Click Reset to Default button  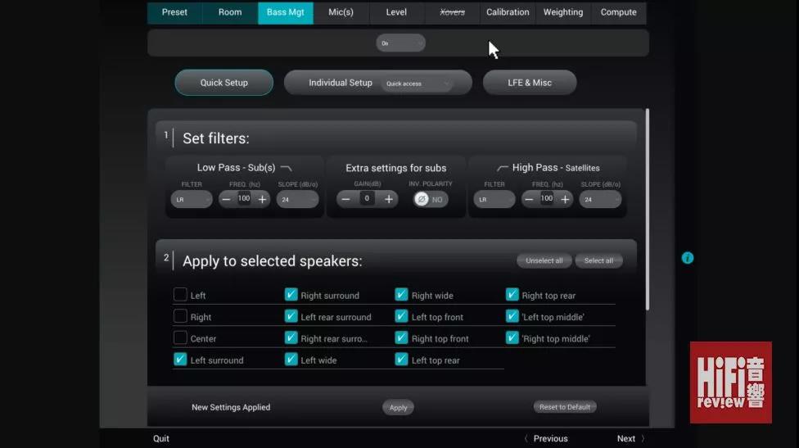pos(565,407)
